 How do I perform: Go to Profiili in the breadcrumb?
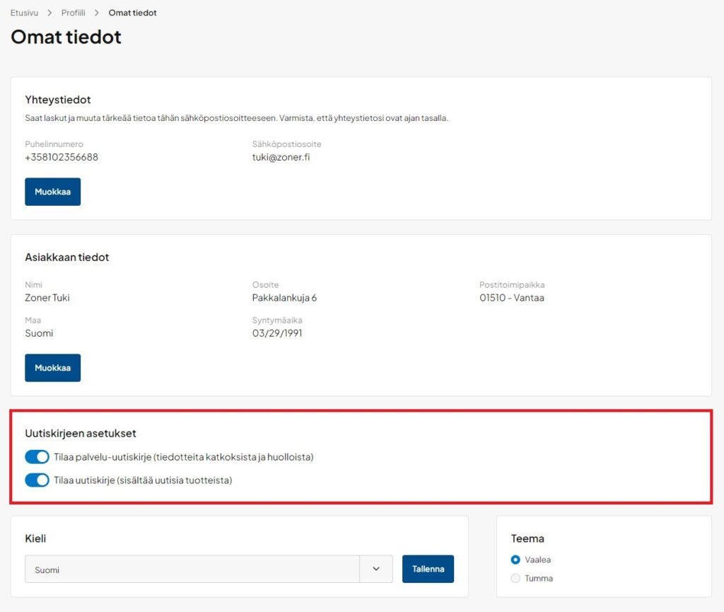73,13
